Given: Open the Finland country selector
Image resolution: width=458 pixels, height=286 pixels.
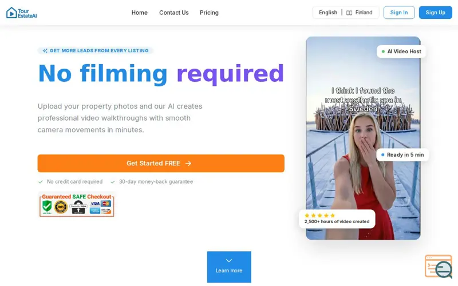Looking at the screenshot, I should click(360, 13).
